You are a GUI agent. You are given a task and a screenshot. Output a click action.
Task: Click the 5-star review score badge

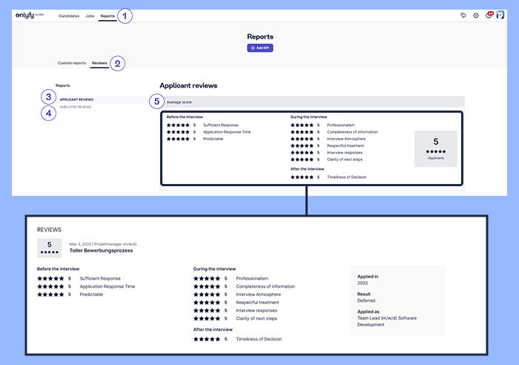50,248
